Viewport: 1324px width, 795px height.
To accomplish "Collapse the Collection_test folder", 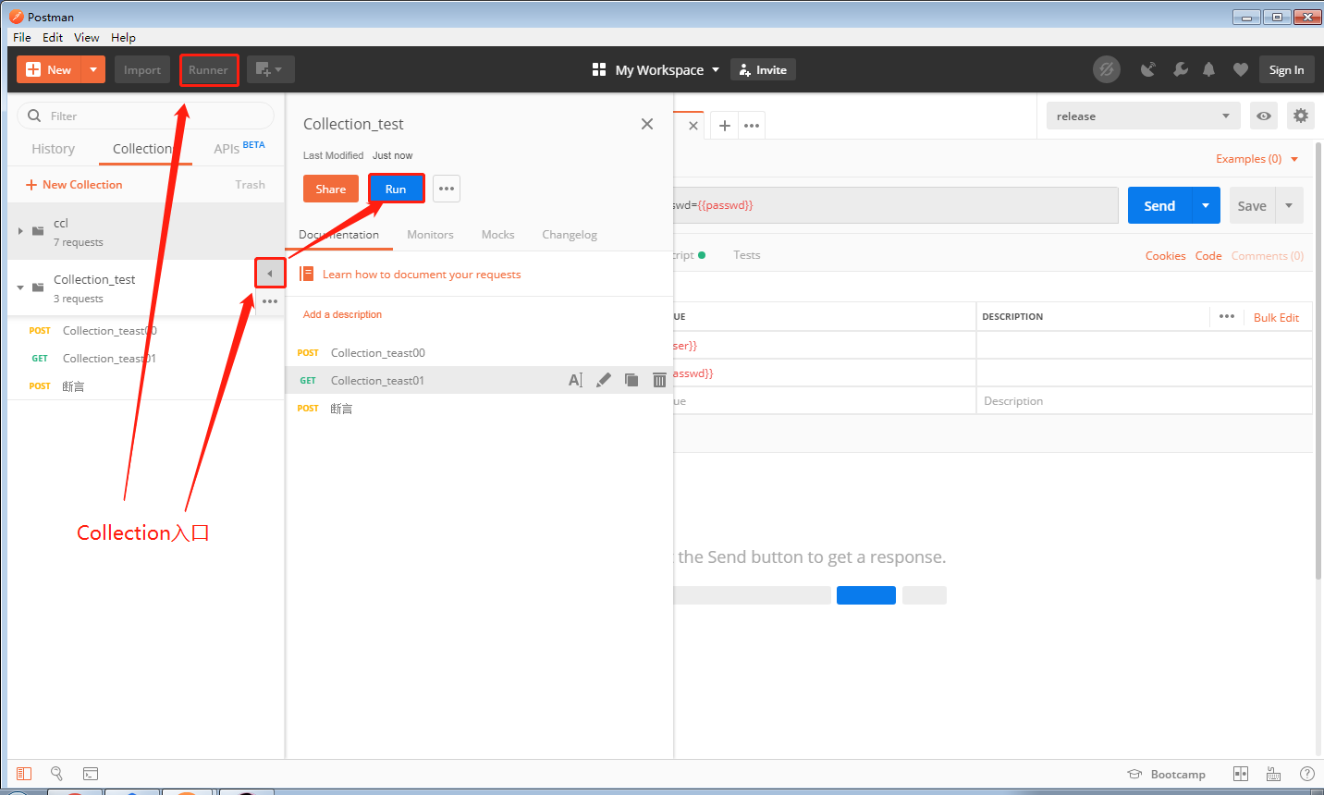I will 20,287.
